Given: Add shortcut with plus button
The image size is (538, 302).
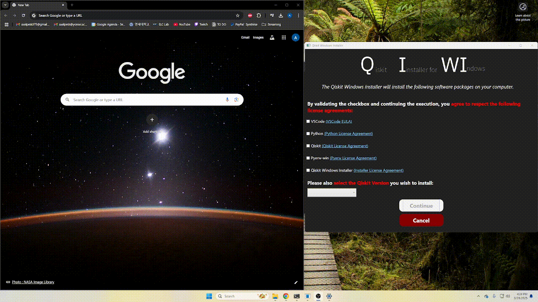Looking at the screenshot, I should (152, 120).
